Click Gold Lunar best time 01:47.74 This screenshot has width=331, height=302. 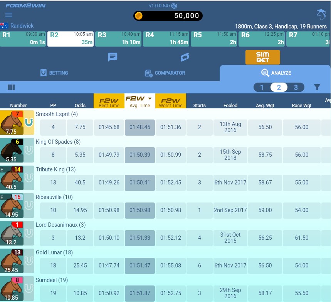coord(109,265)
